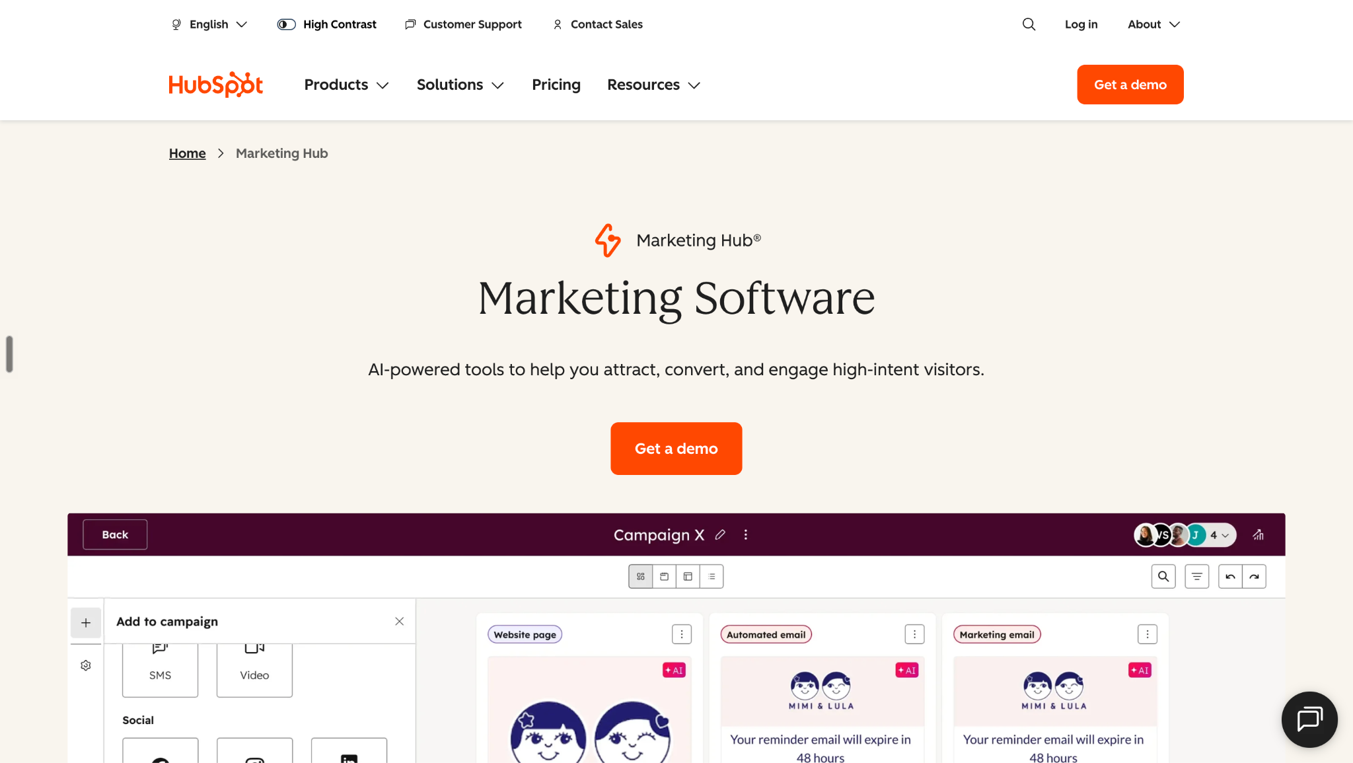This screenshot has height=763, width=1353.
Task: Open Marketing email card options menu
Action: pyautogui.click(x=1148, y=634)
